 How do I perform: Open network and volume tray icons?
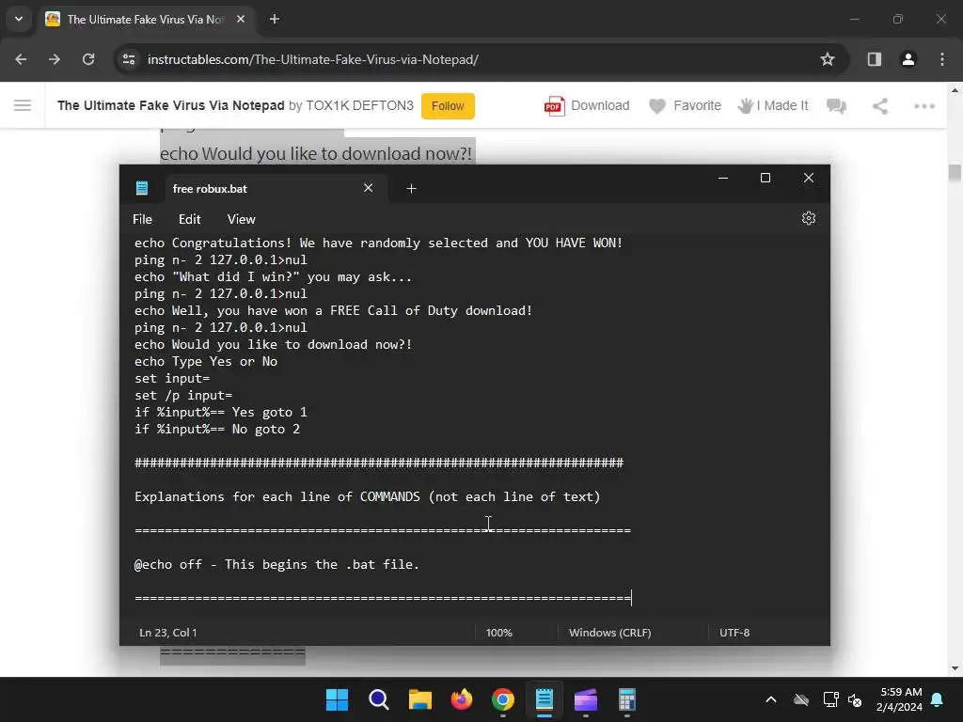pyautogui.click(x=843, y=699)
